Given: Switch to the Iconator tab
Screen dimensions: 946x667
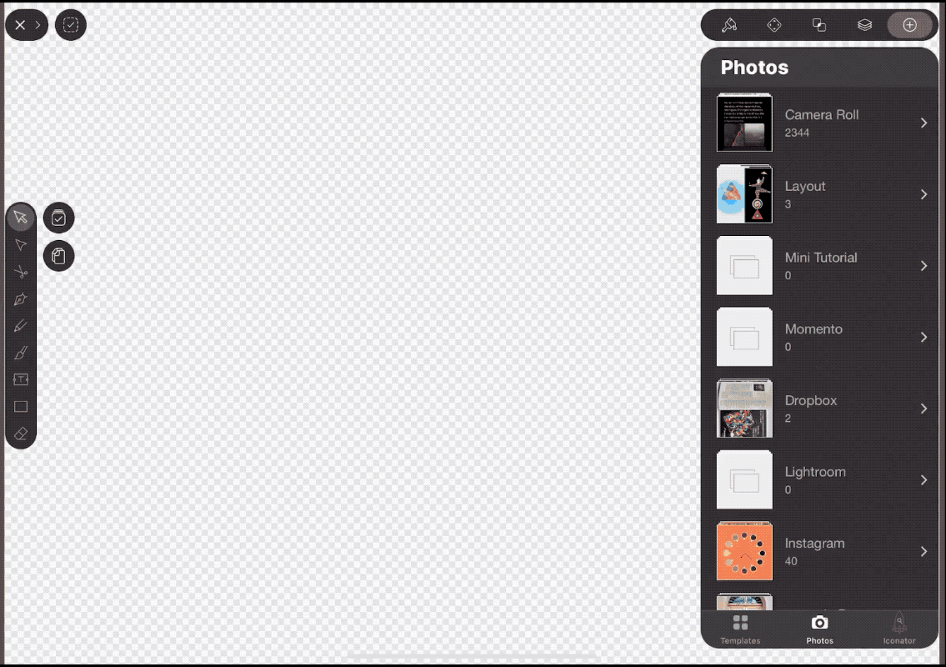Looking at the screenshot, I should click(x=899, y=629).
